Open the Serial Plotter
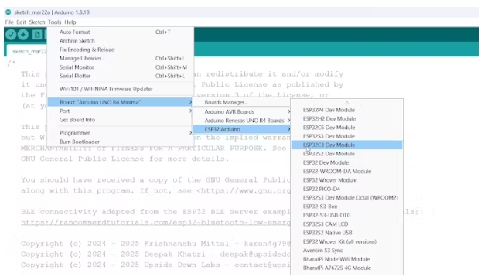 tap(121, 76)
